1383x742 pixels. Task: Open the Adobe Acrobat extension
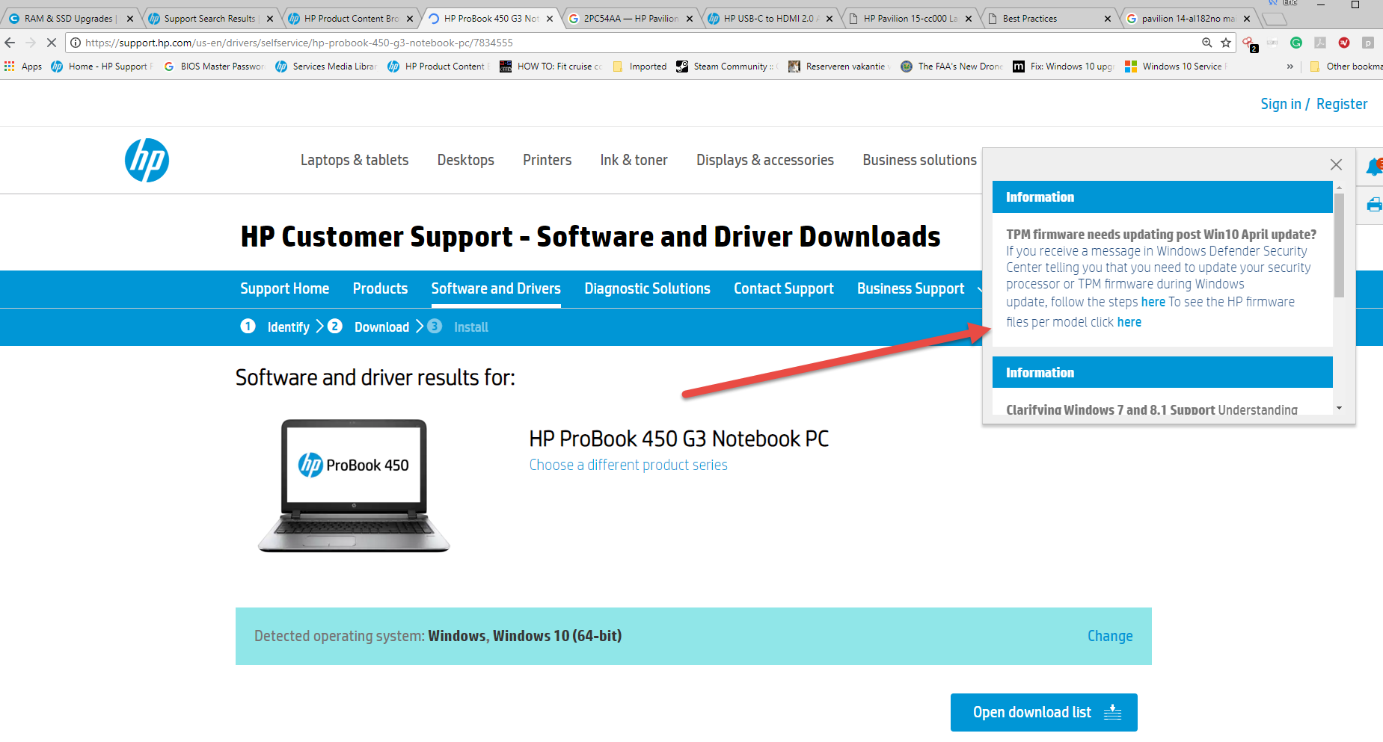tap(1320, 43)
